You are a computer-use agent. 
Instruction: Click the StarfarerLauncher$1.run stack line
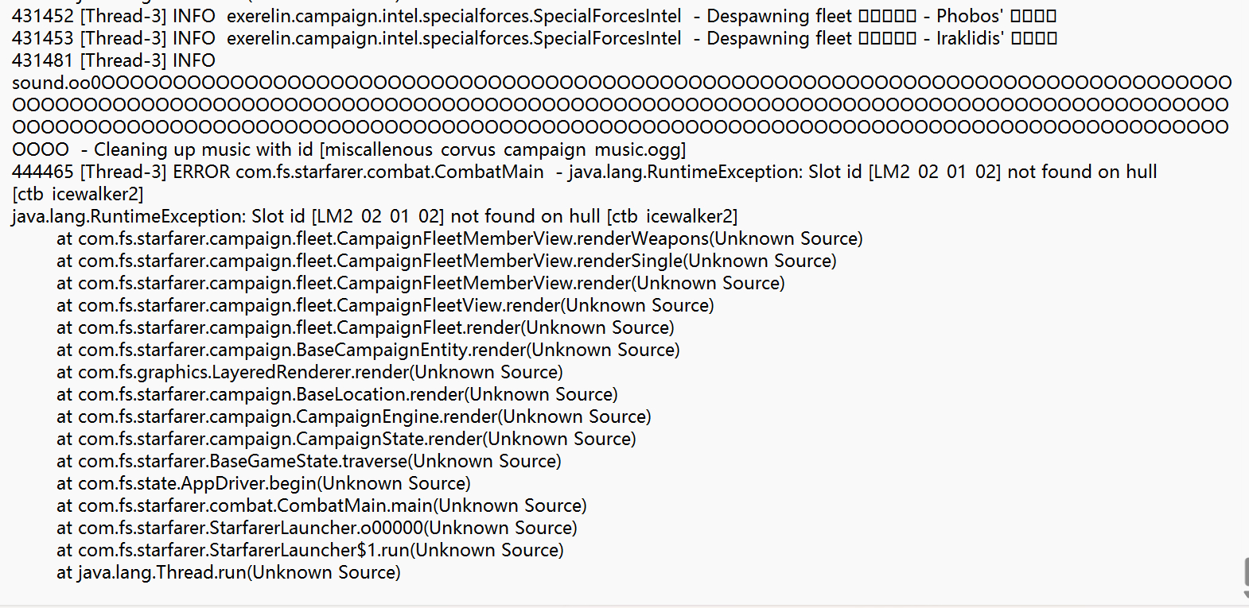tap(309, 550)
